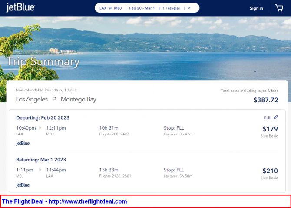Click the 12:11pm arrival time
Viewport: 291px width, 208px height.
click(56, 128)
